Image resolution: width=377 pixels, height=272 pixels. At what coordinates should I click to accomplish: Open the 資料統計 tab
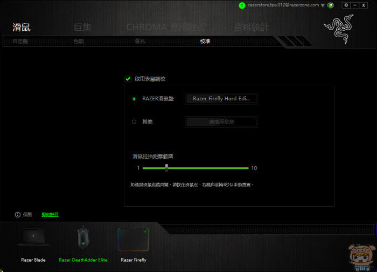(x=251, y=27)
